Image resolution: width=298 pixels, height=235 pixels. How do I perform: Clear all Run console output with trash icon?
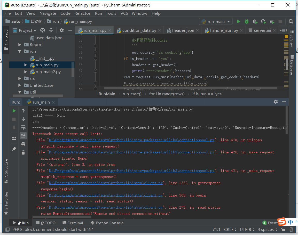[23, 152]
